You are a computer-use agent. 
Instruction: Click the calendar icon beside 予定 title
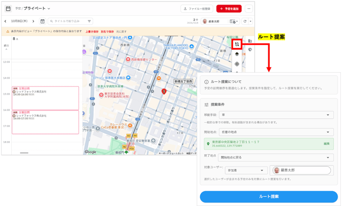point(8,9)
